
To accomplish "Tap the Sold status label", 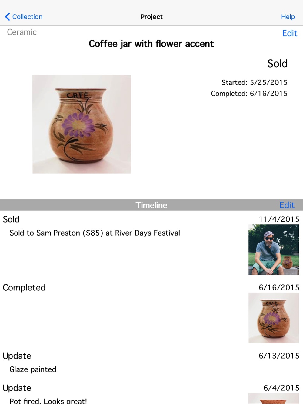I will point(277,64).
